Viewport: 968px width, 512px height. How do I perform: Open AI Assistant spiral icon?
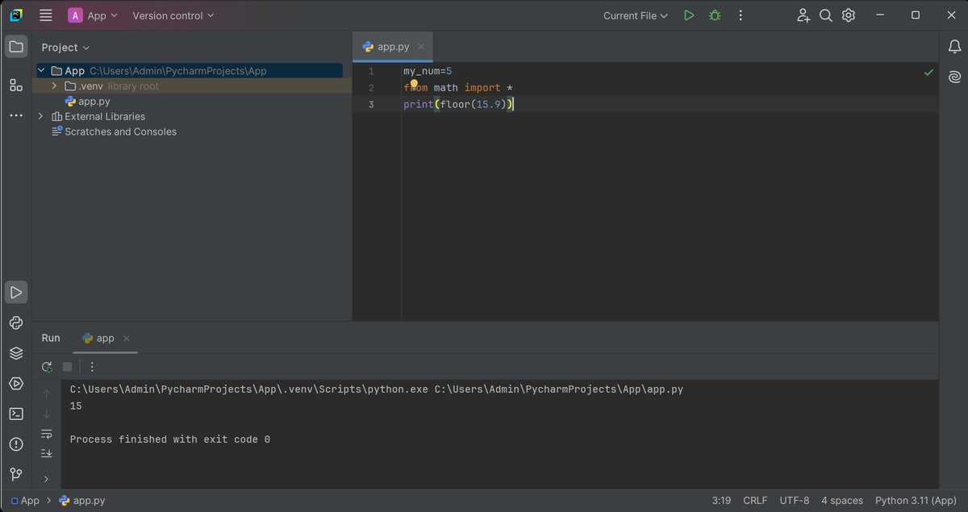pyautogui.click(x=955, y=77)
